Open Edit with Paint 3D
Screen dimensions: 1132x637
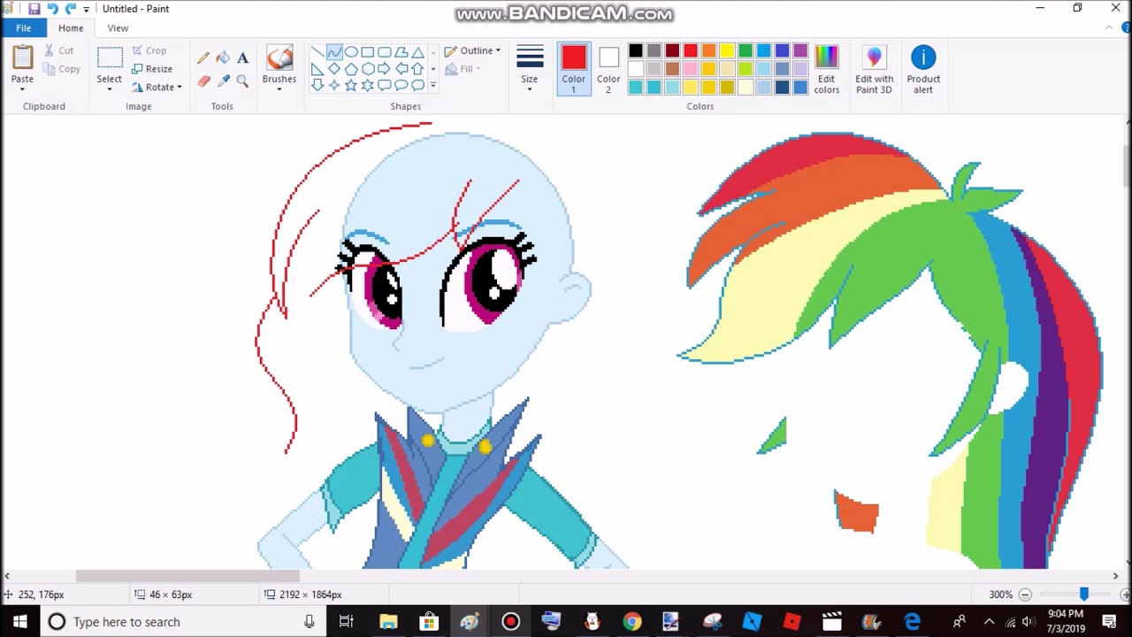click(x=874, y=69)
